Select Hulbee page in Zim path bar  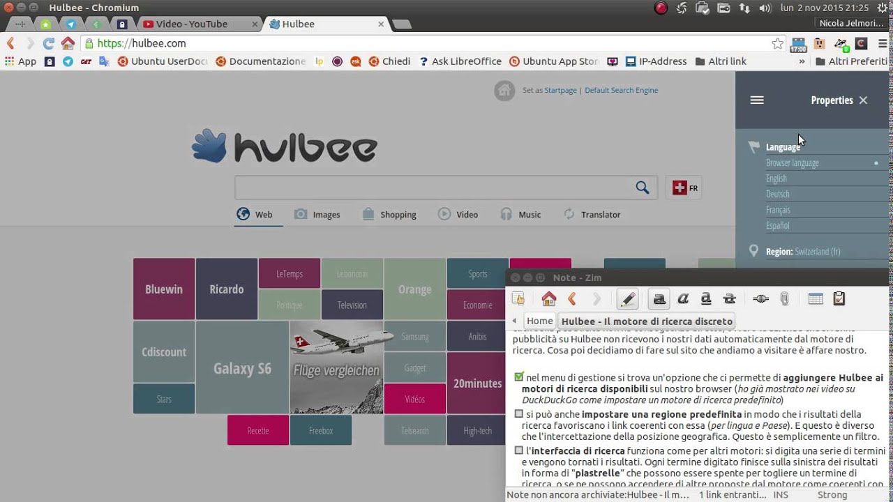647,321
